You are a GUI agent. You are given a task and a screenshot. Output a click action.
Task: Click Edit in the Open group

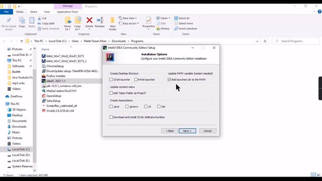(161, 24)
